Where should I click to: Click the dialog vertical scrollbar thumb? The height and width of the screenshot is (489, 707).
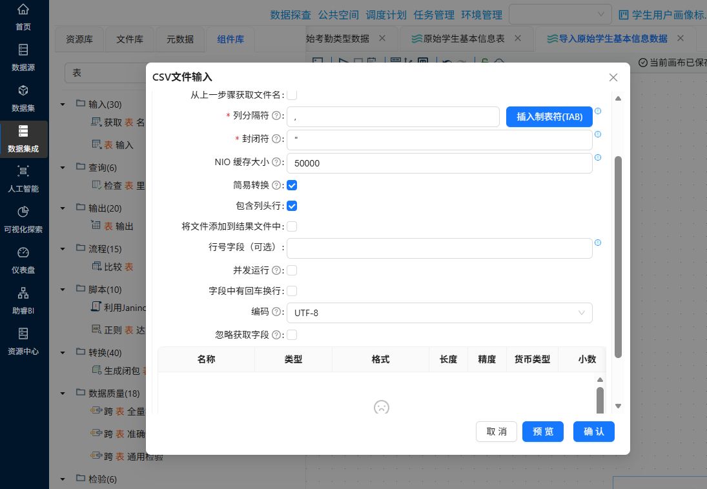pyautogui.click(x=618, y=257)
